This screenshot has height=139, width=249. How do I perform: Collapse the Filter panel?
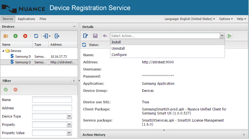pyautogui.click(x=74, y=81)
